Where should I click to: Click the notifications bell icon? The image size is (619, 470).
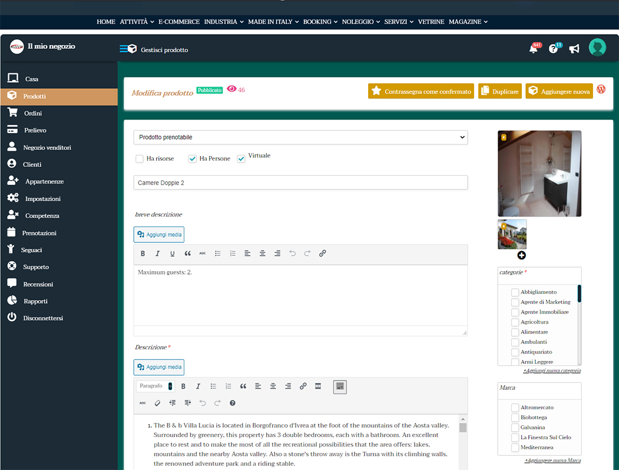click(x=533, y=49)
